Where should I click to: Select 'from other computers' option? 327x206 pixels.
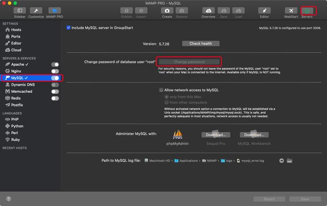coord(167,102)
